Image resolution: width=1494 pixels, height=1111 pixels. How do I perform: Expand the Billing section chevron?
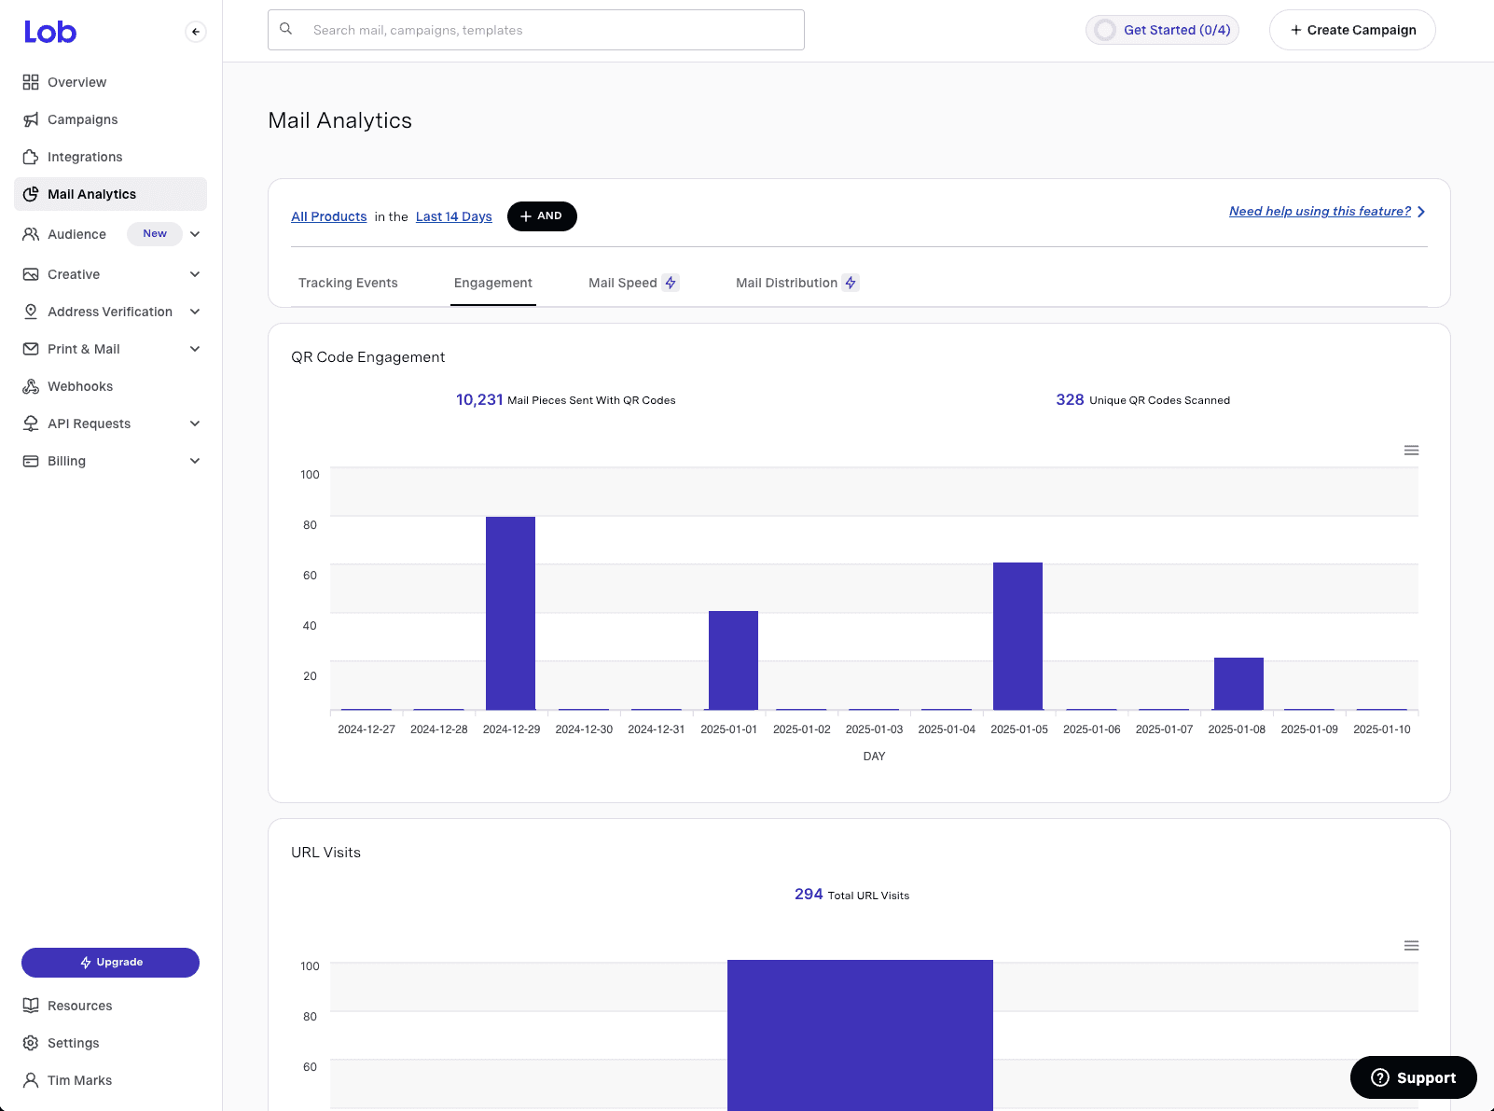point(195,461)
